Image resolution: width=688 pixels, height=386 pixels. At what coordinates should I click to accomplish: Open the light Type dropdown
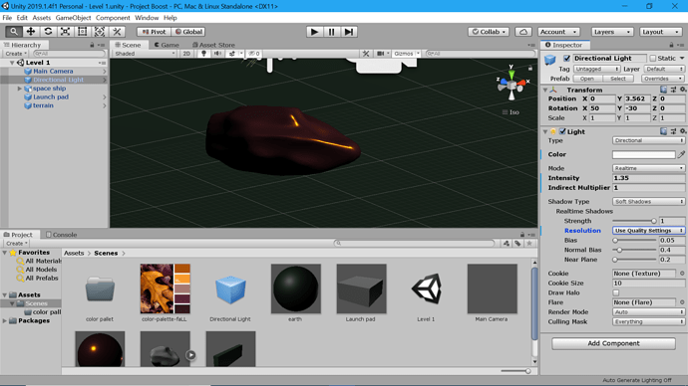[648, 140]
